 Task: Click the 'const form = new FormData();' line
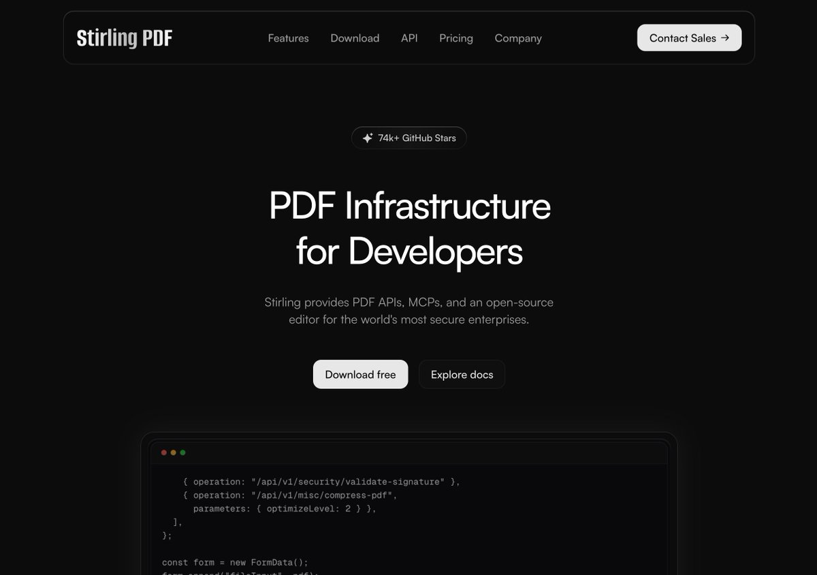(235, 563)
